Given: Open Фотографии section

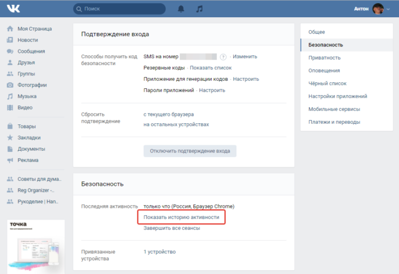Looking at the screenshot, I should (x=32, y=85).
